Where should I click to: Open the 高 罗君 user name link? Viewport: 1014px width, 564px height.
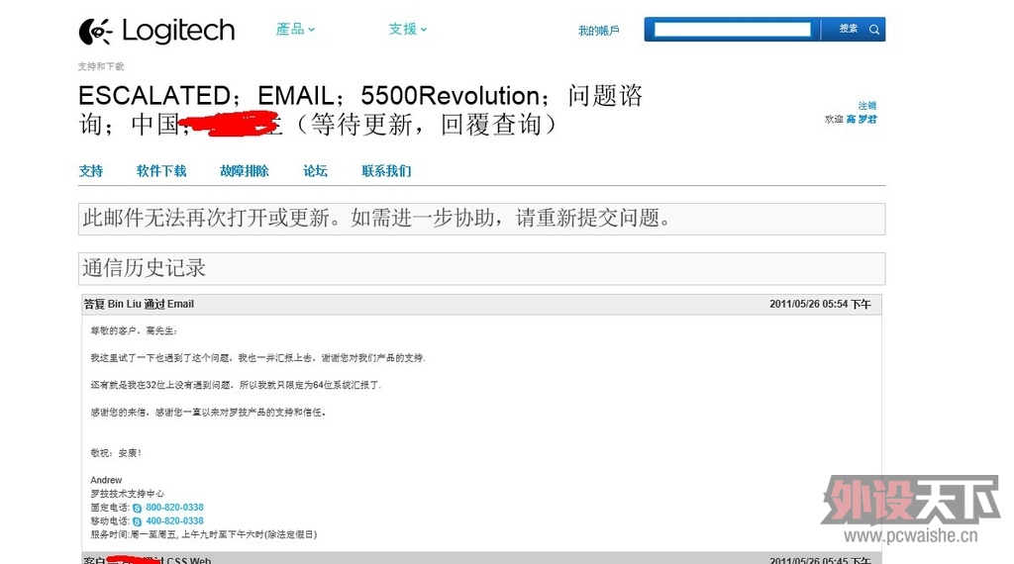[862, 120]
